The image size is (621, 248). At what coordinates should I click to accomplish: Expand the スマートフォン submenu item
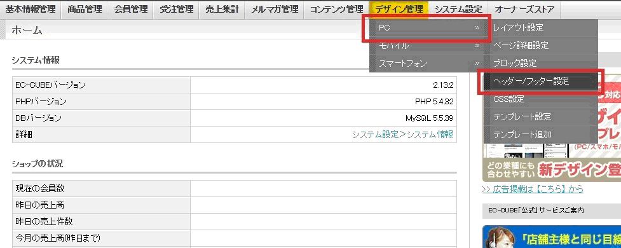click(x=426, y=64)
